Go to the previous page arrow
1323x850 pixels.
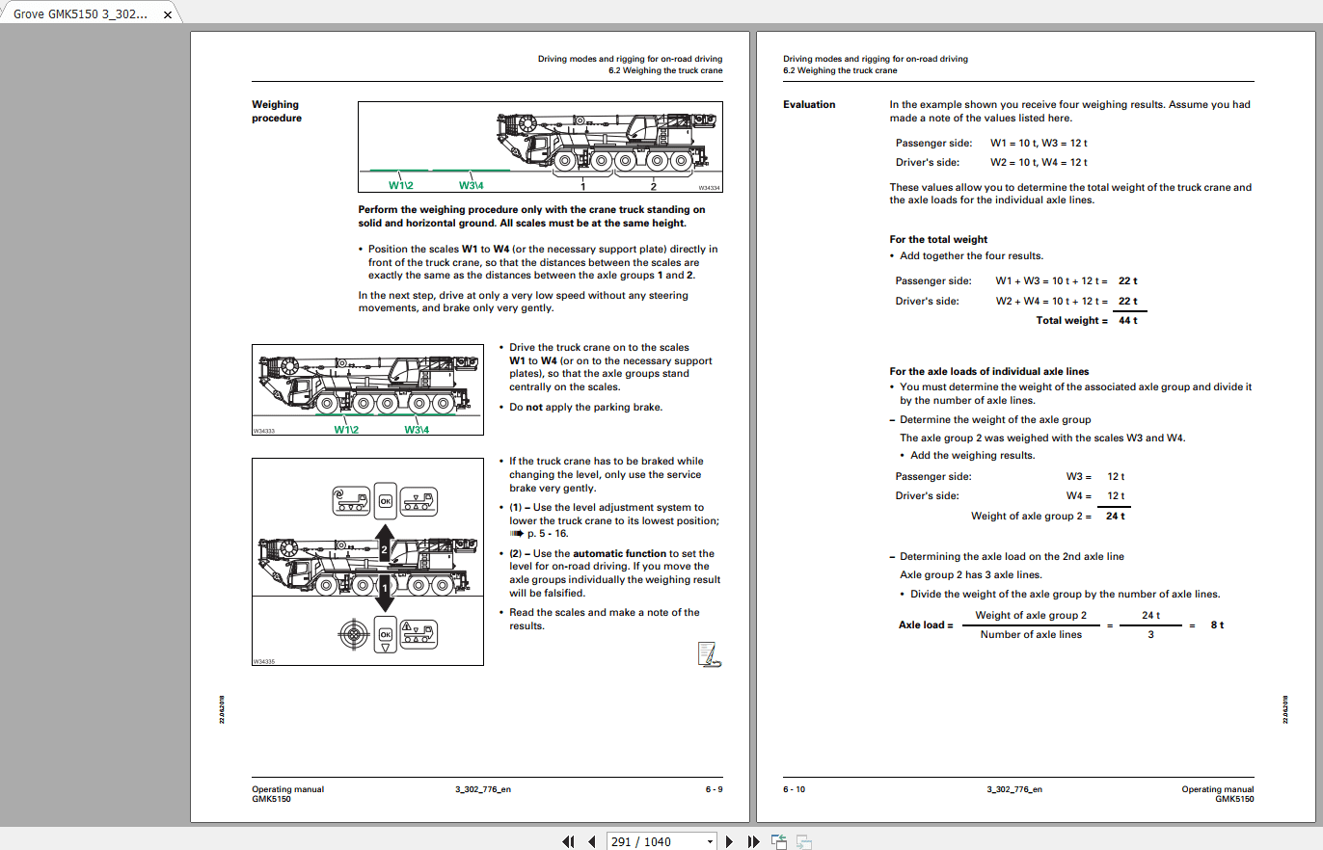coord(591,841)
